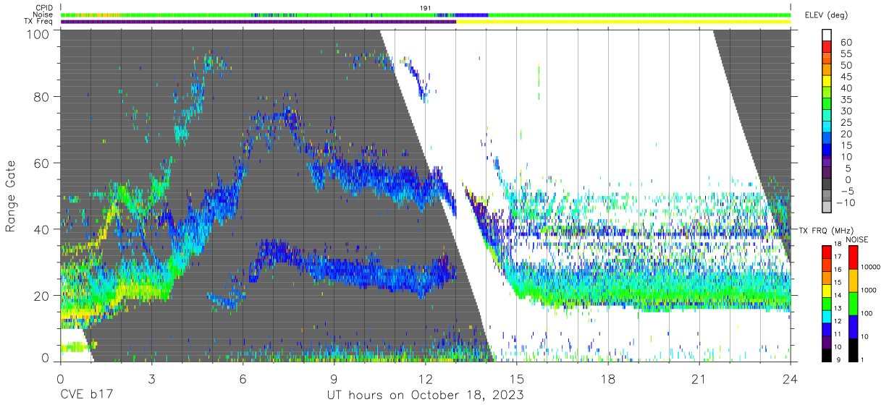
Task: Click elevation legend value 45
Action: (x=845, y=77)
